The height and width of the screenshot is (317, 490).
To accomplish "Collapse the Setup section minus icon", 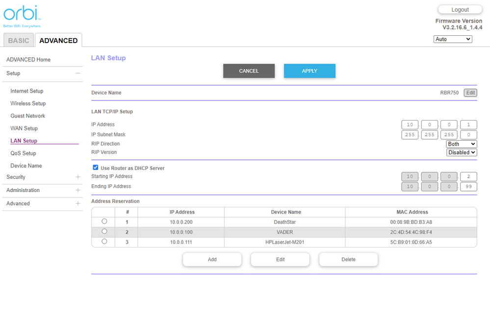I will click(x=77, y=73).
